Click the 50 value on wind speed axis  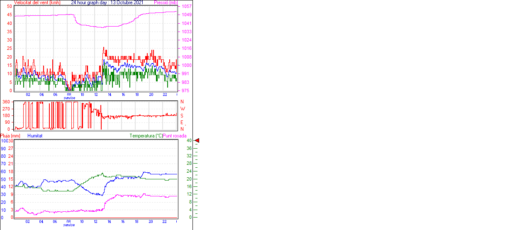coord(10,6)
